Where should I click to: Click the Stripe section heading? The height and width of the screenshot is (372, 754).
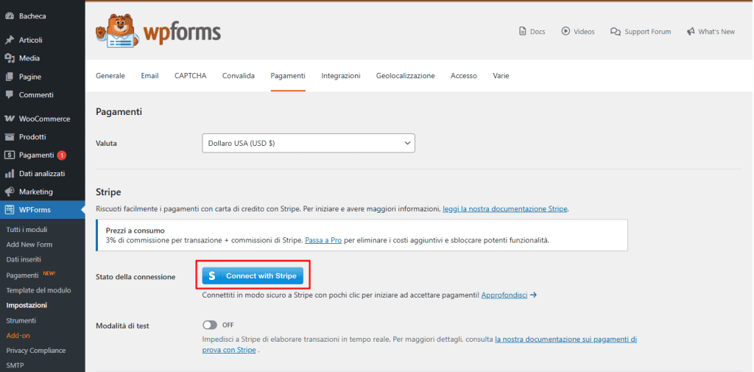108,192
